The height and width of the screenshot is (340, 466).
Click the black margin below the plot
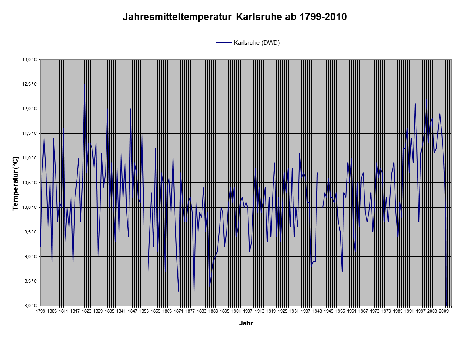click(x=246, y=323)
